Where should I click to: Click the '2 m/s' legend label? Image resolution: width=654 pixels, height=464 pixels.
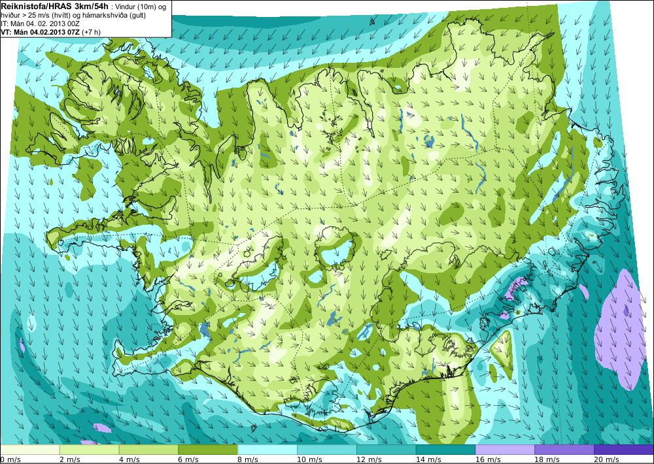pos(70,459)
